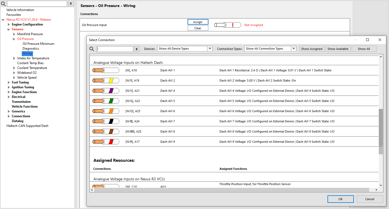Cancel the Select Connection dialog

pyautogui.click(x=370, y=199)
